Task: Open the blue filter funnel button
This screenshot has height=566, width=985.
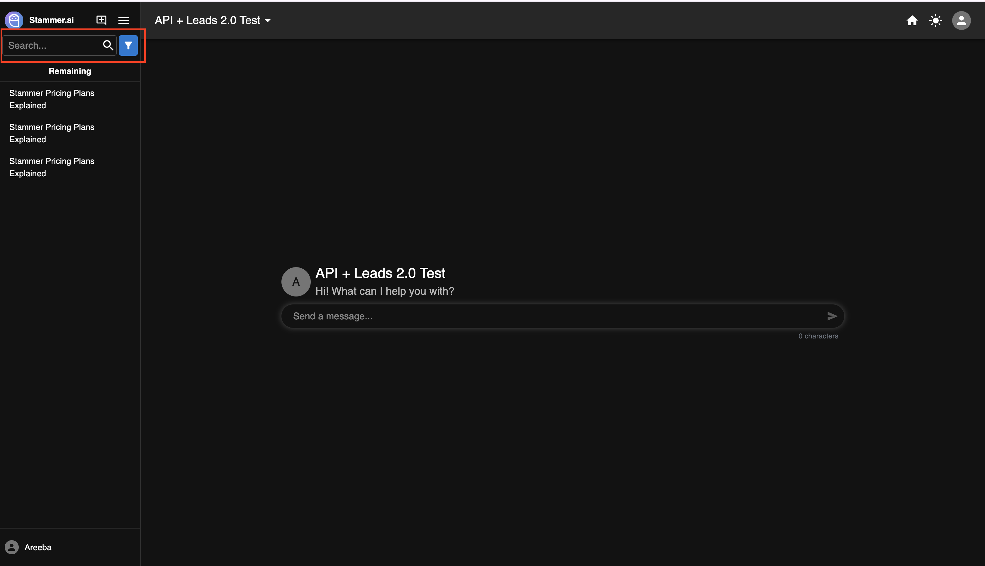Action: tap(128, 45)
